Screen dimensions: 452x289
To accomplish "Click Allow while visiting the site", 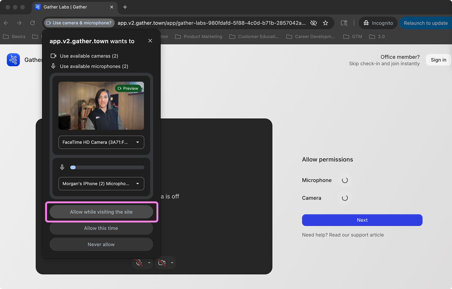I will click(101, 212).
